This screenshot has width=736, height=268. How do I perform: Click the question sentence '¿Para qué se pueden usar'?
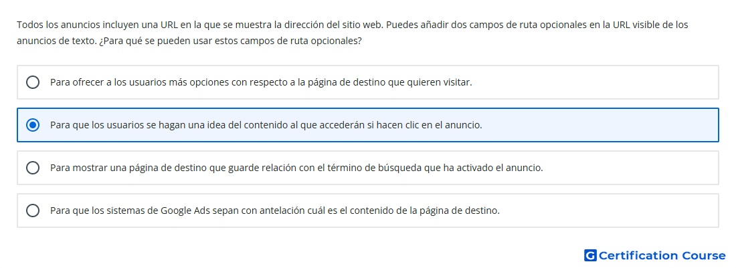230,41
